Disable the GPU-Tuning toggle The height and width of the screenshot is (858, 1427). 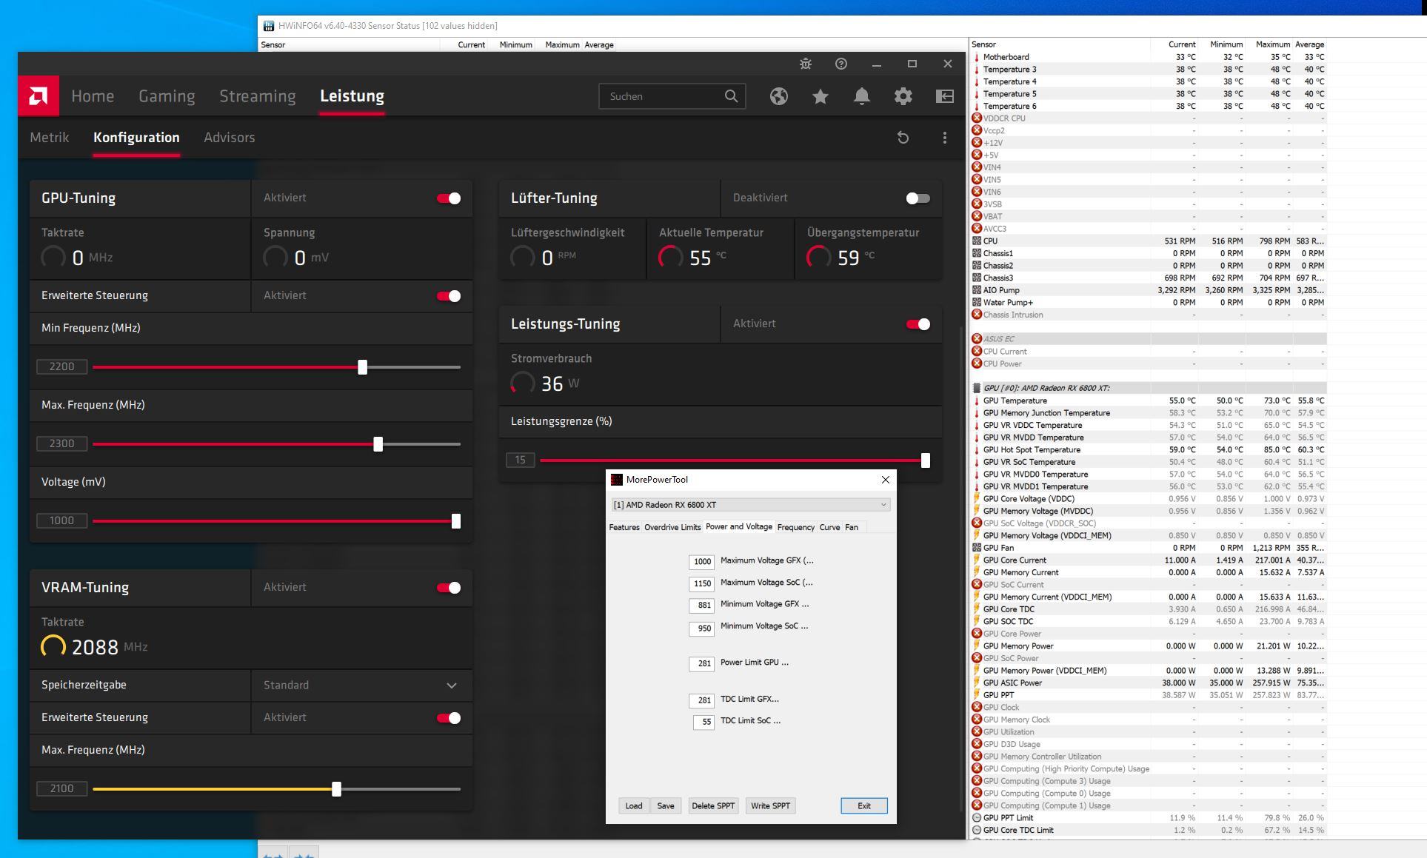(449, 198)
